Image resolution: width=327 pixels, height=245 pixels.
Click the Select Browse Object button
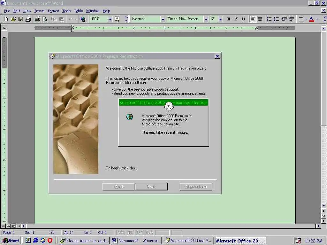point(323,216)
